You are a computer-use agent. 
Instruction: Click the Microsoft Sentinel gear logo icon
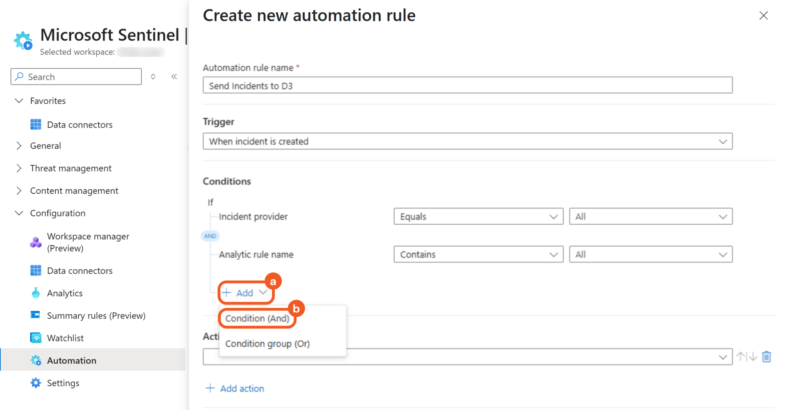pyautogui.click(x=23, y=41)
